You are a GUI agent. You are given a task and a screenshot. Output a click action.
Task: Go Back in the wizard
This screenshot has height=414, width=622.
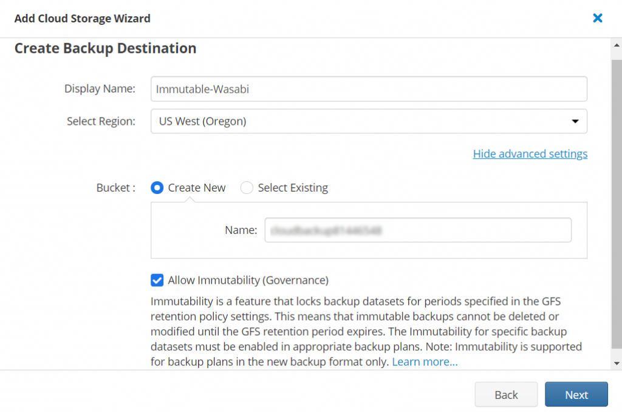pos(506,394)
